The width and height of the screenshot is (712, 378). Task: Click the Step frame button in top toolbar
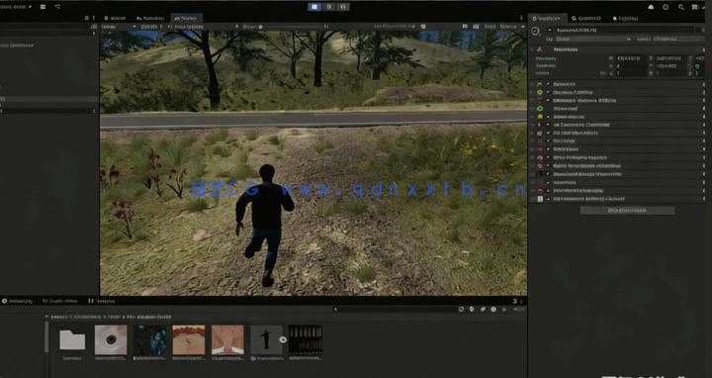point(343,7)
